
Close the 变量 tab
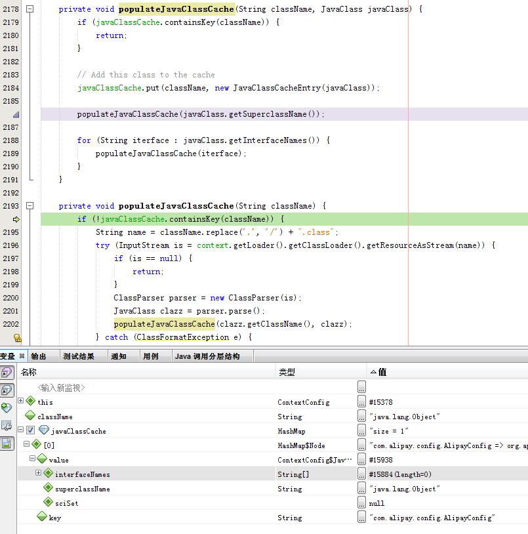tap(22, 356)
